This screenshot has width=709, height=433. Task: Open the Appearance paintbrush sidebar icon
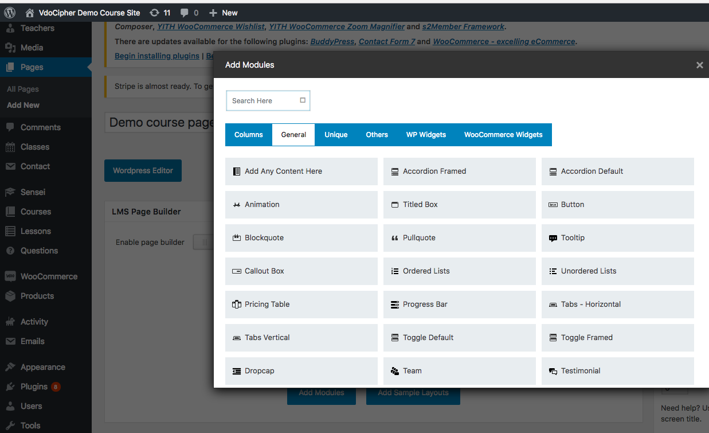click(10, 367)
